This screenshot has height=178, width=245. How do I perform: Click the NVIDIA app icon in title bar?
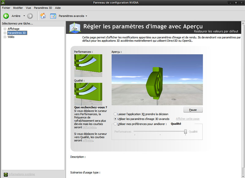tap(3, 2)
